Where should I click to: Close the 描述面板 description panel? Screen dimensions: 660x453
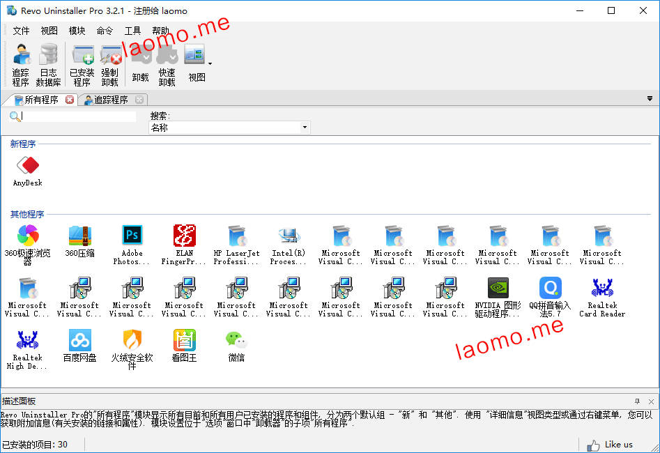(651, 401)
